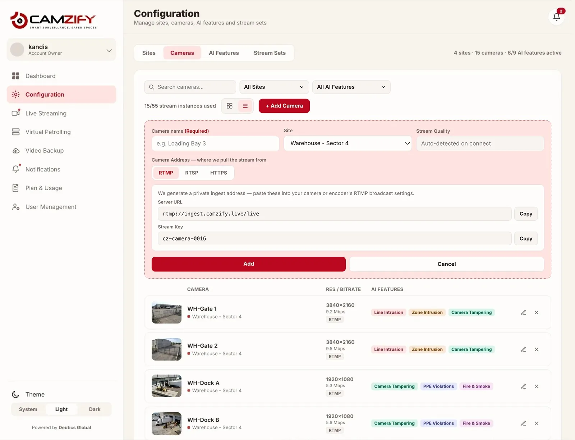Screen dimensions: 575x440
Task: Set theme to Dark
Action: click(x=95, y=409)
